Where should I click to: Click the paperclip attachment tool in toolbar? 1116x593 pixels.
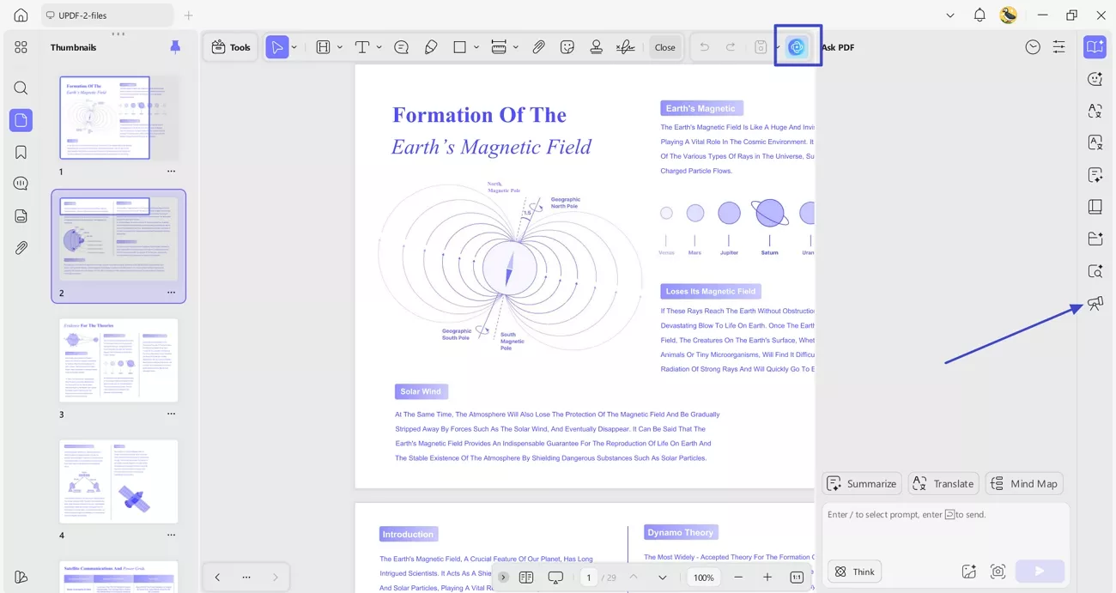click(x=538, y=47)
